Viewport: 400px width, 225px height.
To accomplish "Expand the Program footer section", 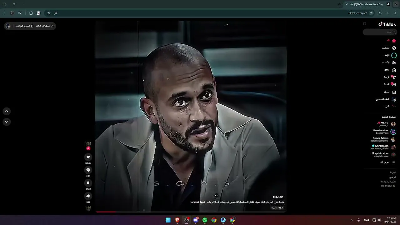I will (x=393, y=177).
